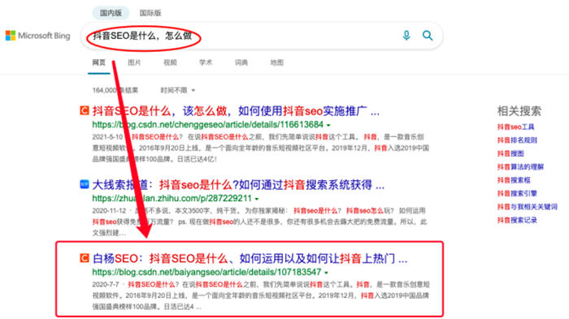Select the 网页 tab

[x=98, y=63]
